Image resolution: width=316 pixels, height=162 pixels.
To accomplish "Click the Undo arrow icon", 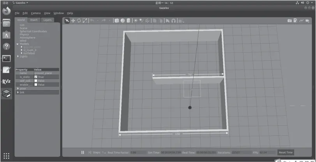I will [x=92, y=21].
